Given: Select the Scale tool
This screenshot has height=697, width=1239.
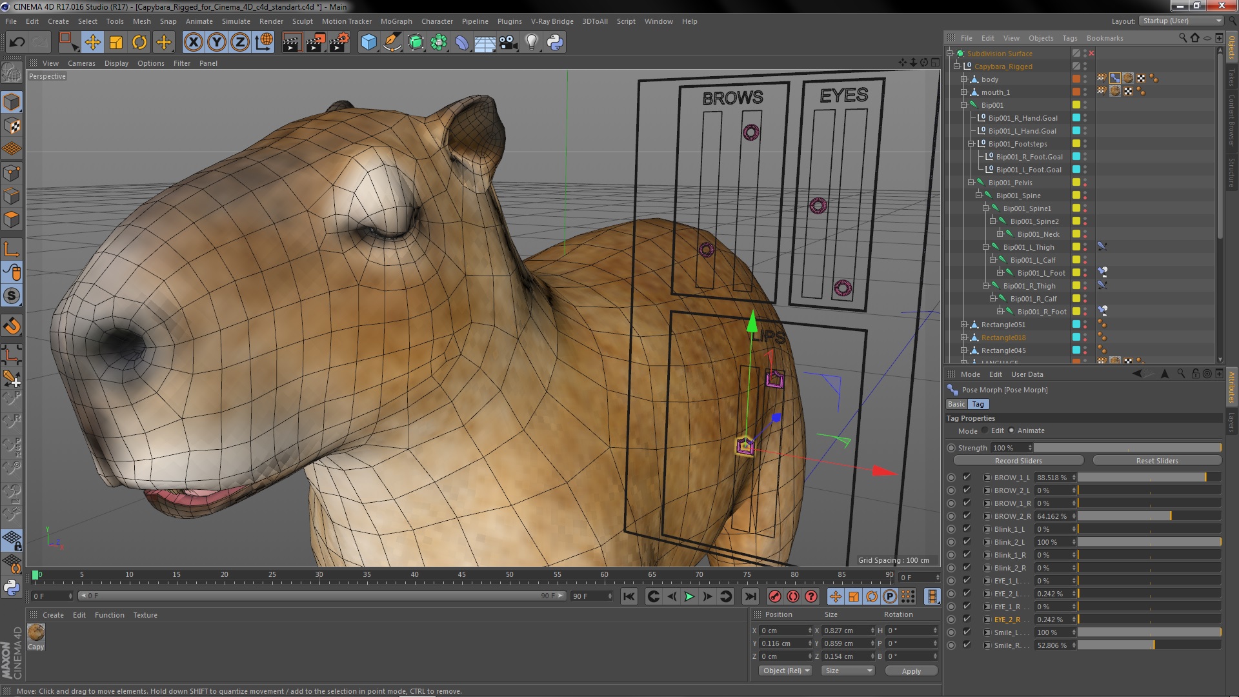Looking at the screenshot, I should pos(116,43).
